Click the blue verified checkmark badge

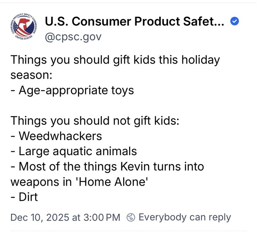coord(234,22)
